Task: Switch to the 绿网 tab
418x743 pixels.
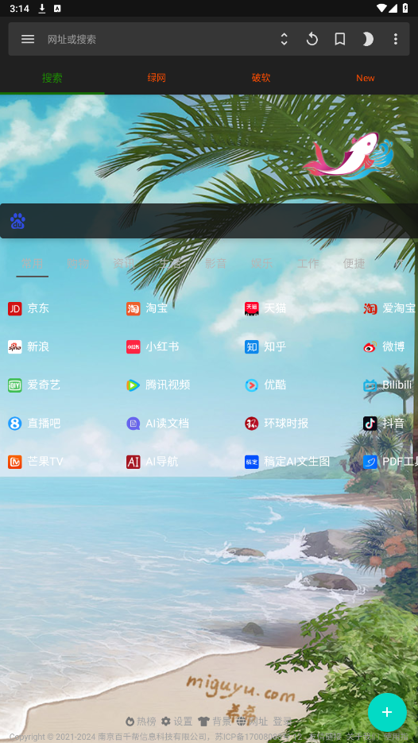Action: click(157, 78)
